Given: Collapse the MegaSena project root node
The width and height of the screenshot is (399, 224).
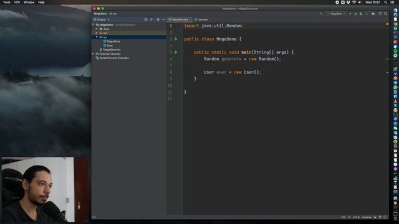Looking at the screenshot, I should [94, 25].
